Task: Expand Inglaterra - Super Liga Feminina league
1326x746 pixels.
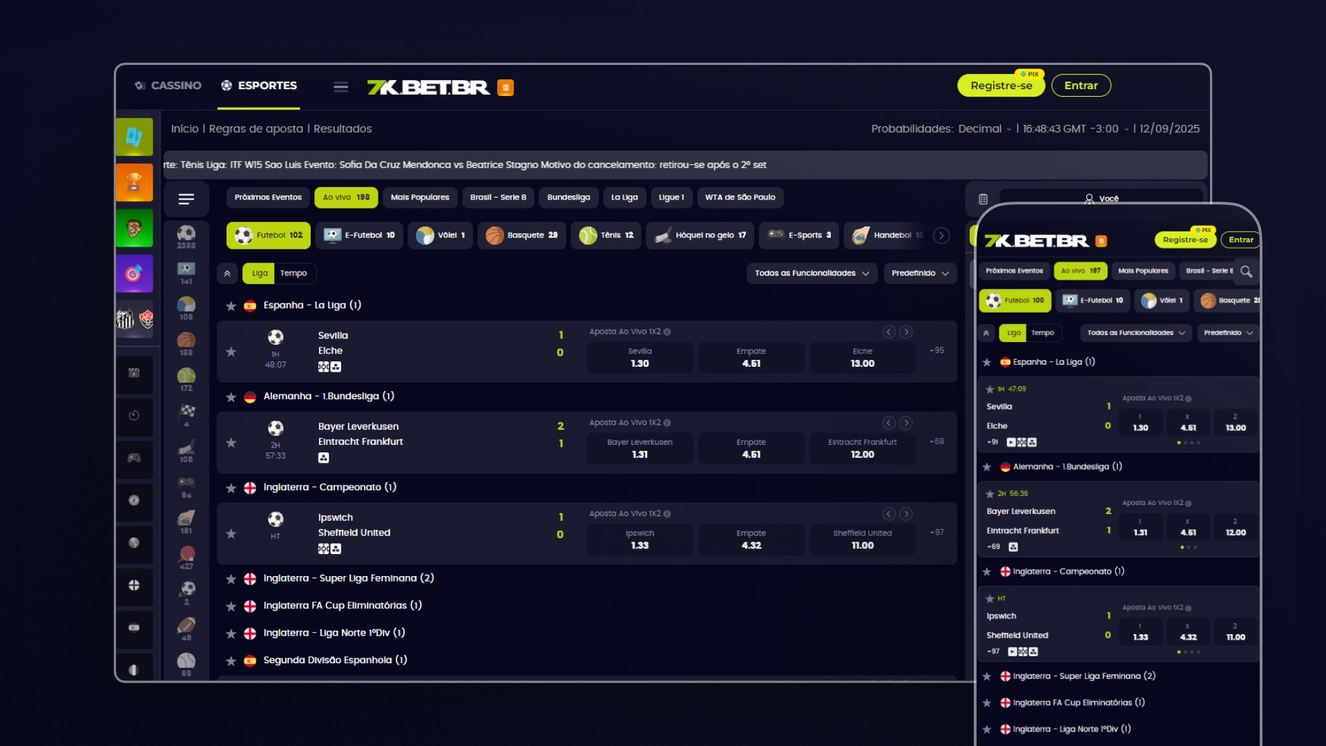Action: coord(348,578)
